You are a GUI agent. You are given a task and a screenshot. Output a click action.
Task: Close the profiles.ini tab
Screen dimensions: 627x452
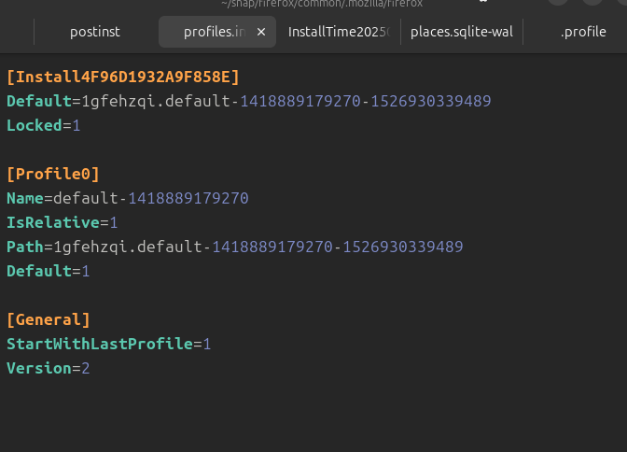tap(261, 32)
